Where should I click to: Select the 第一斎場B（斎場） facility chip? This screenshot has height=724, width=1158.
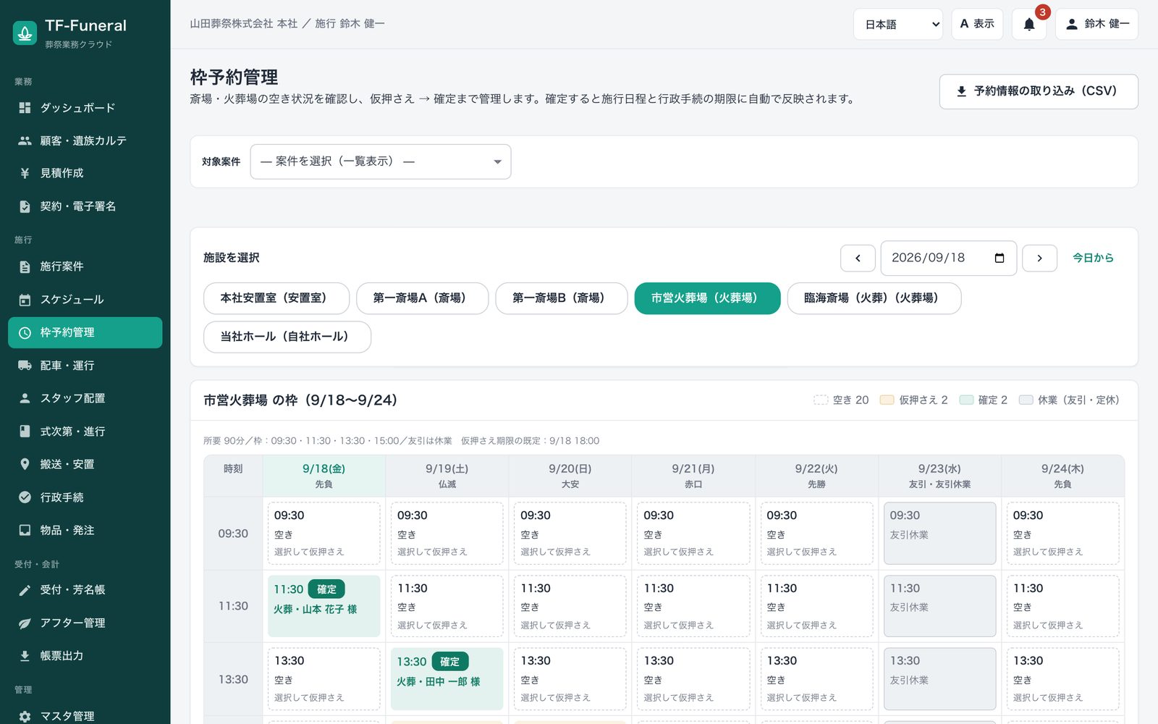[x=562, y=298]
